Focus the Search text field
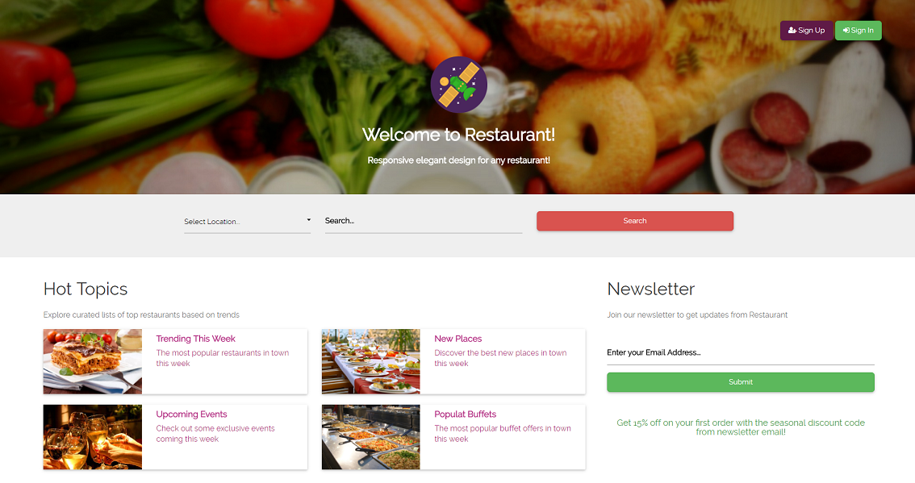The height and width of the screenshot is (483, 915). pos(424,221)
